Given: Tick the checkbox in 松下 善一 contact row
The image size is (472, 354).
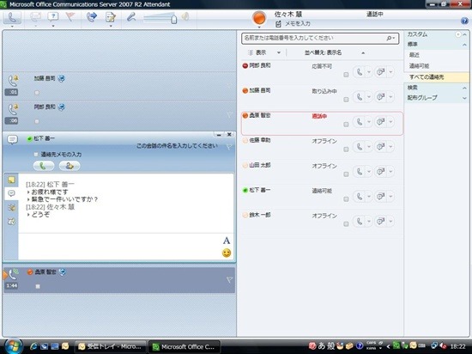Looking at the screenshot, I should pyautogui.click(x=346, y=199).
